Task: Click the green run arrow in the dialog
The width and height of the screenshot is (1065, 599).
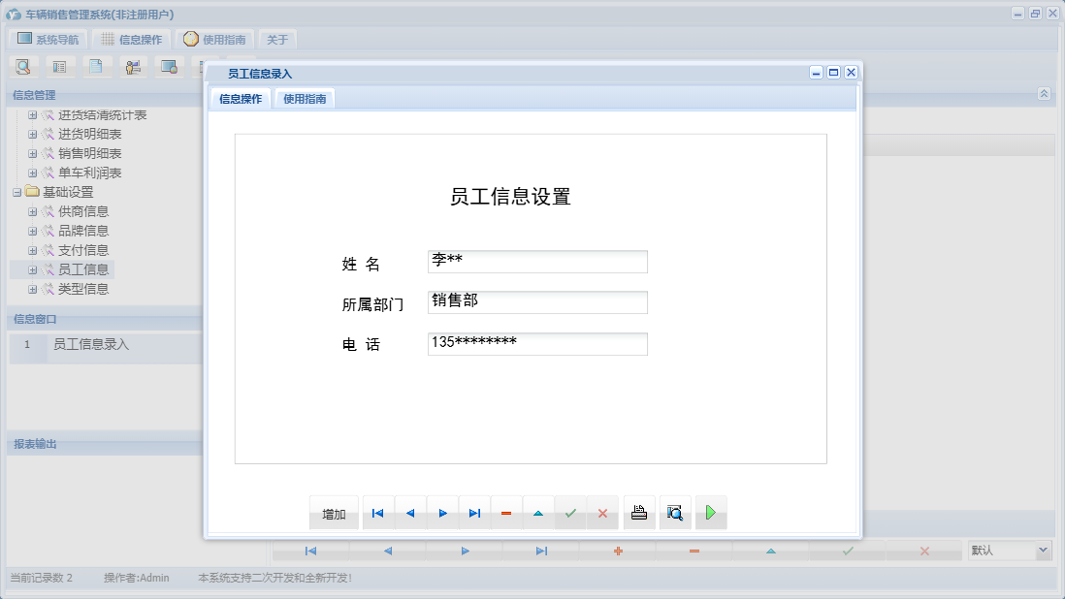Action: click(x=710, y=513)
